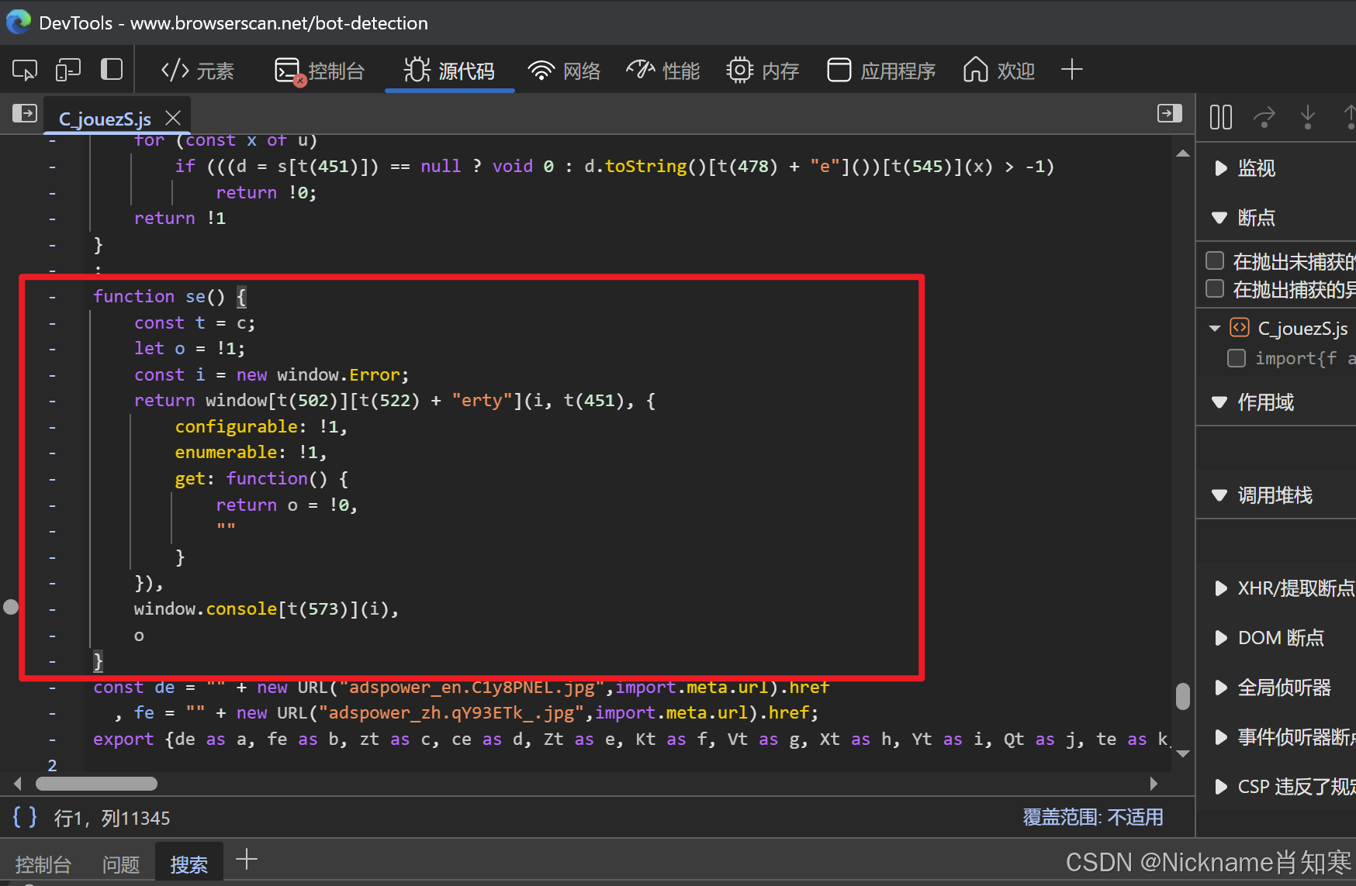Viewport: 1356px width, 886px height.
Task: Switch to the bottom 控制台 drawer tab
Action: (x=43, y=864)
